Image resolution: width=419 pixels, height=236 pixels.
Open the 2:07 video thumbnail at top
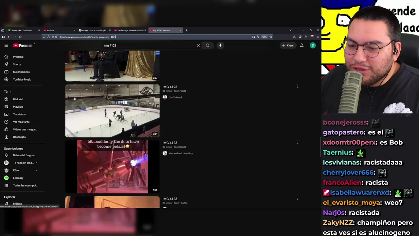pyautogui.click(x=112, y=66)
